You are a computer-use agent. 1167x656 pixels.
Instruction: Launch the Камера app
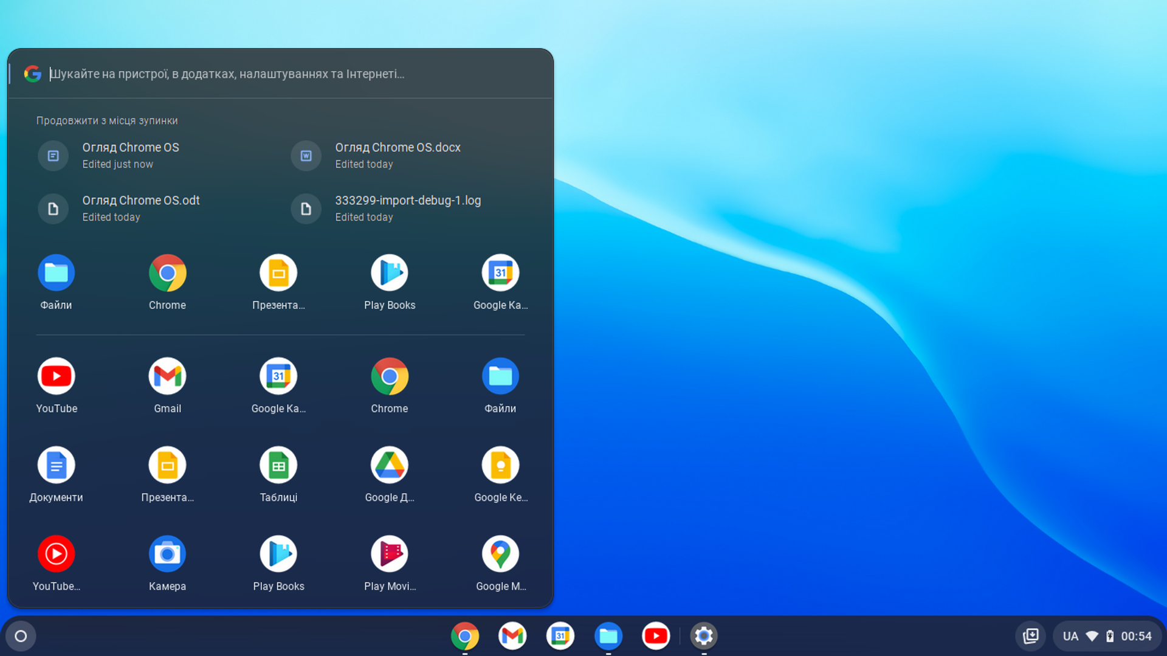pos(167,554)
